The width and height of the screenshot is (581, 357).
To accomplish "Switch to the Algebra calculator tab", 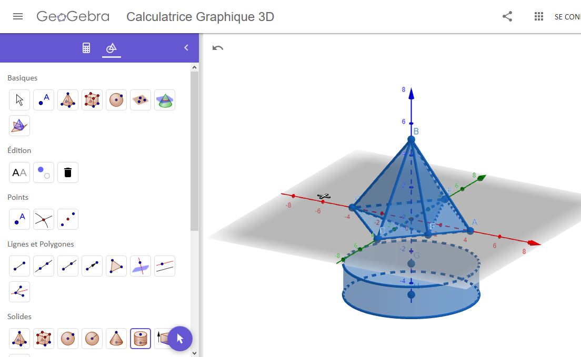I will [x=86, y=48].
